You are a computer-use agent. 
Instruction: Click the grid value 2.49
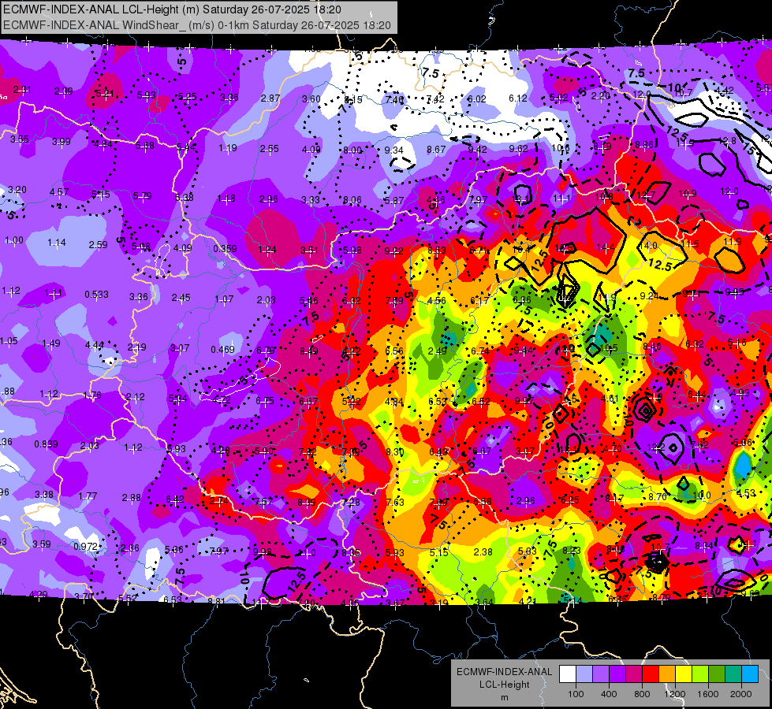tap(437, 351)
